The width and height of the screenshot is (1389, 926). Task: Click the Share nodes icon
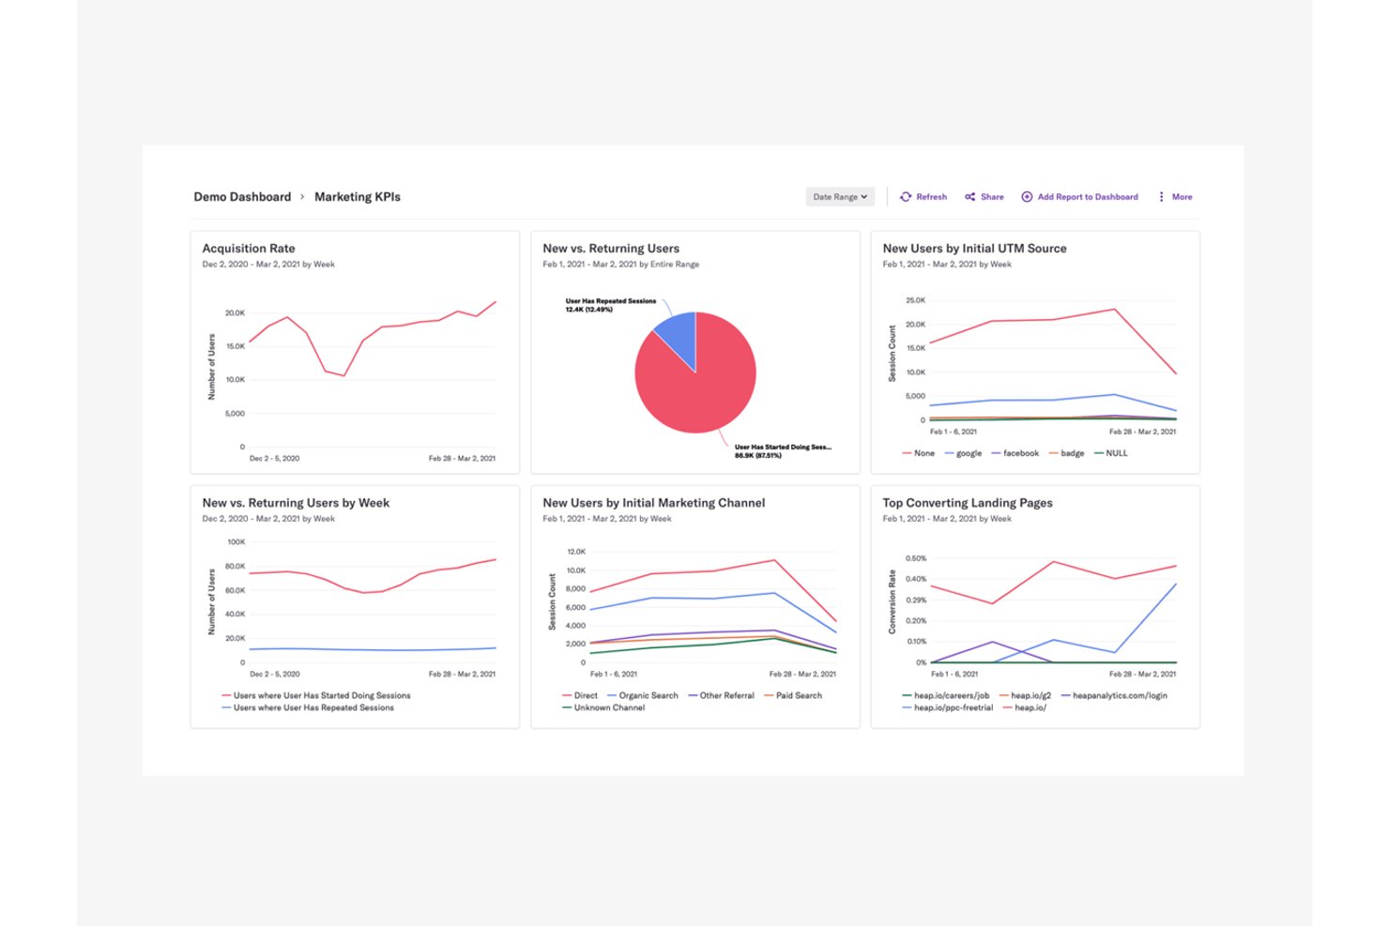point(970,197)
